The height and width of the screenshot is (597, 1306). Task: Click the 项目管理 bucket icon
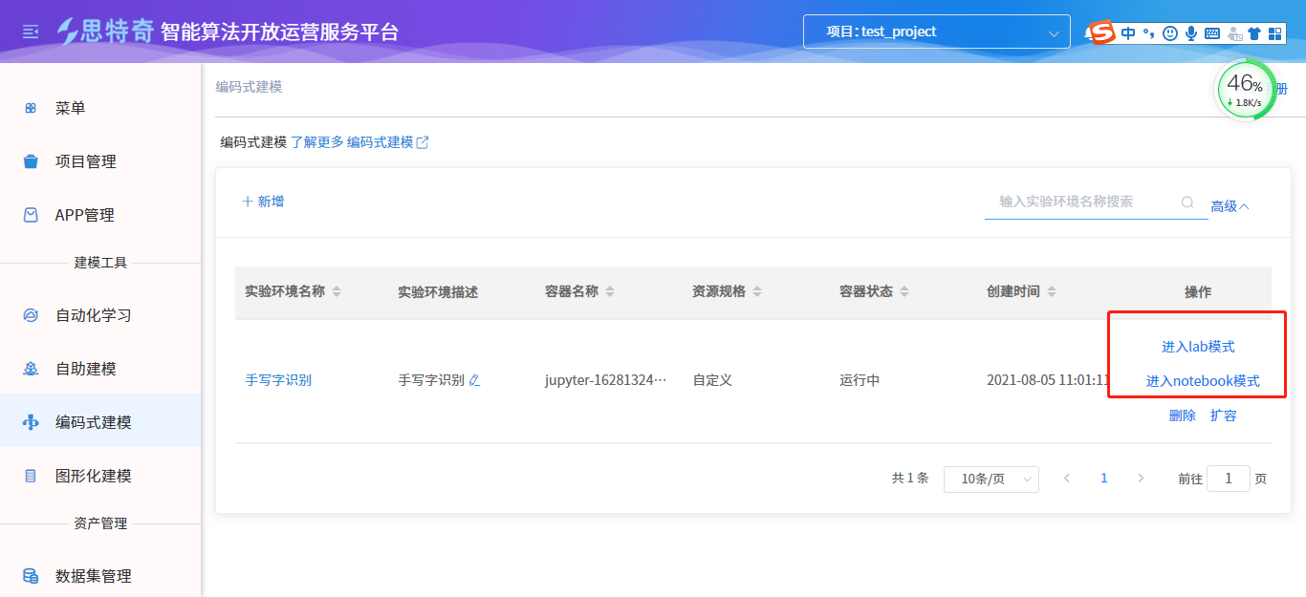31,161
